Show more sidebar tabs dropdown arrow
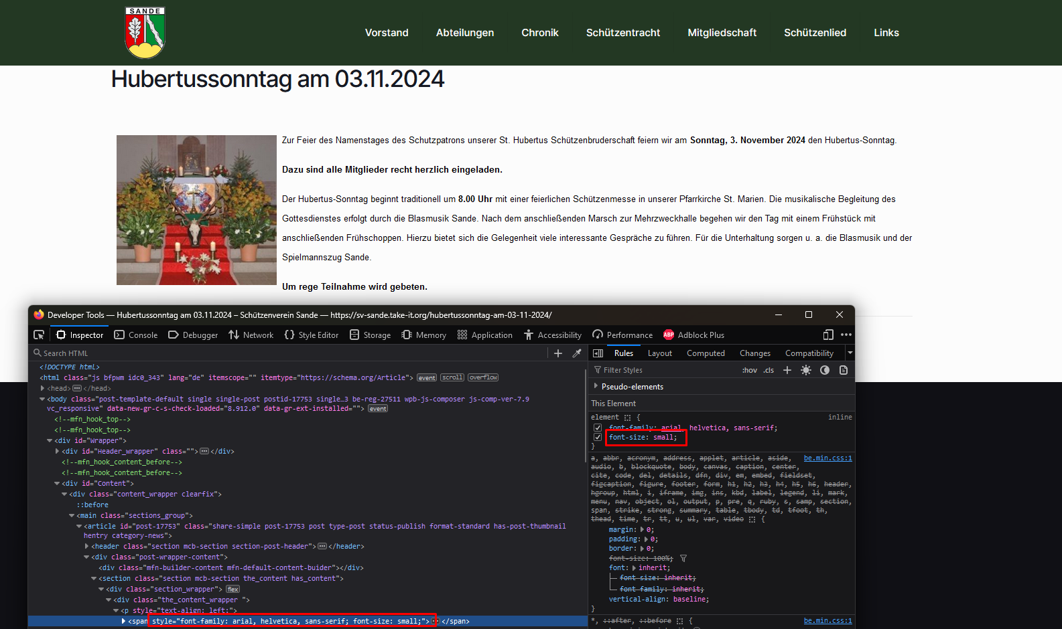1062x629 pixels. [850, 353]
